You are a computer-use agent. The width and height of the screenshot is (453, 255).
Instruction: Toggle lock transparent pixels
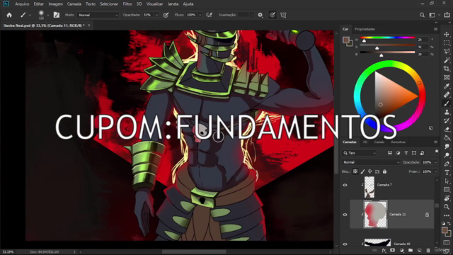[x=355, y=171]
